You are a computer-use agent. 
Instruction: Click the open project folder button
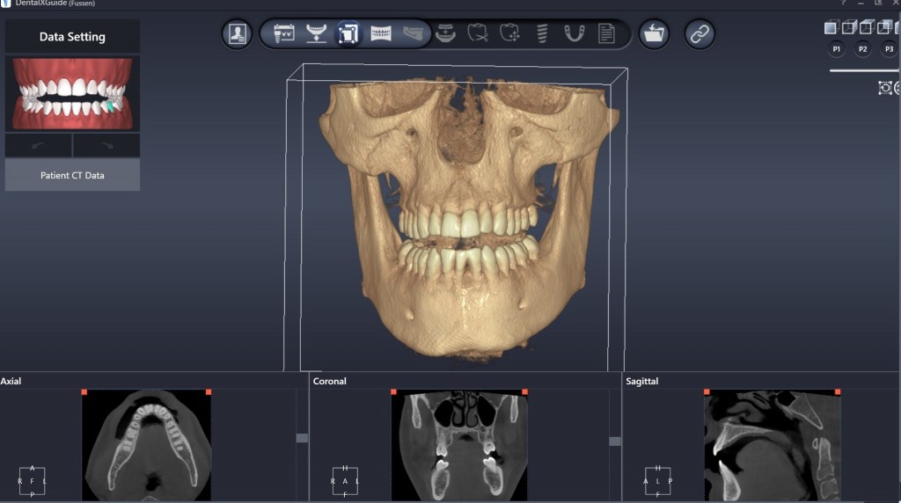coord(654,34)
